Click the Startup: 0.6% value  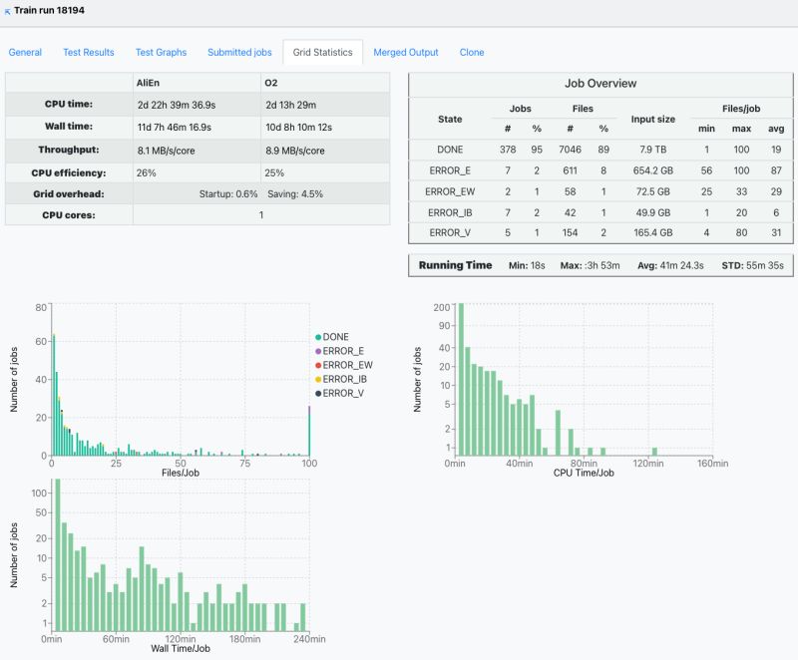coord(228,194)
